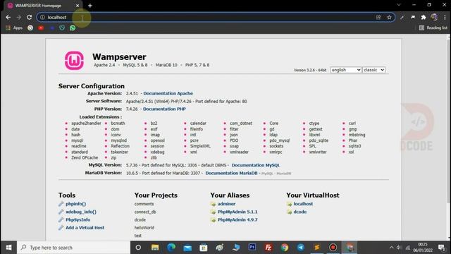Open Mail app from taskbar
The height and width of the screenshot is (254, 451).
[x=187, y=248]
